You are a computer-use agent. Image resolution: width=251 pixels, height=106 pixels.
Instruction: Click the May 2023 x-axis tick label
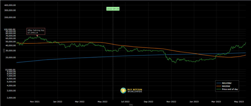pyautogui.click(x=239, y=101)
